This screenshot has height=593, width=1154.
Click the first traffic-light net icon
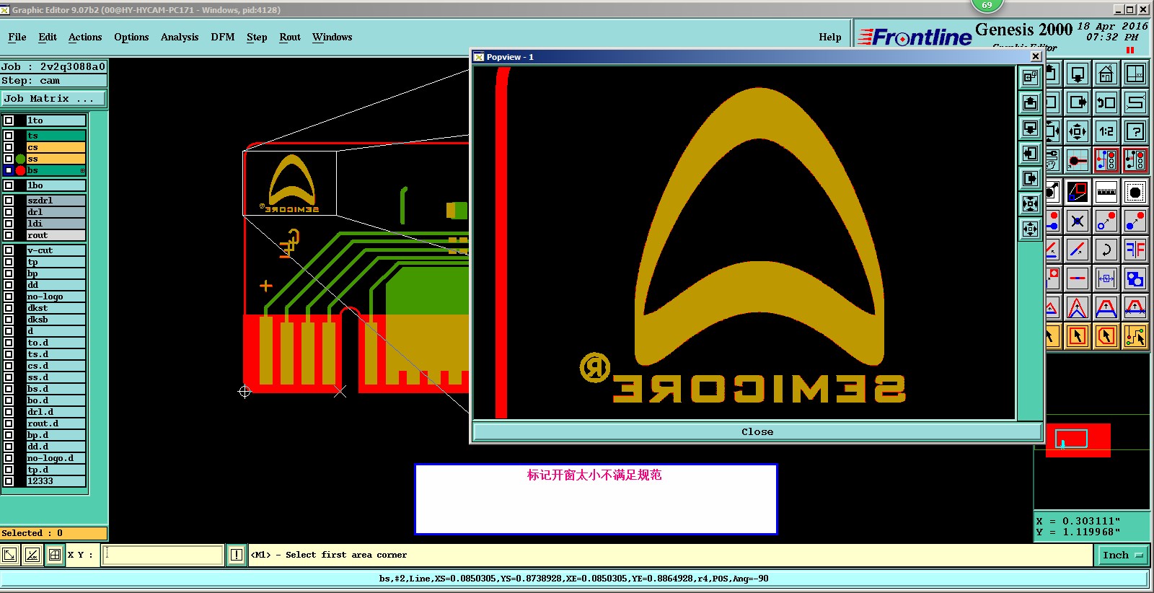coord(1106,160)
